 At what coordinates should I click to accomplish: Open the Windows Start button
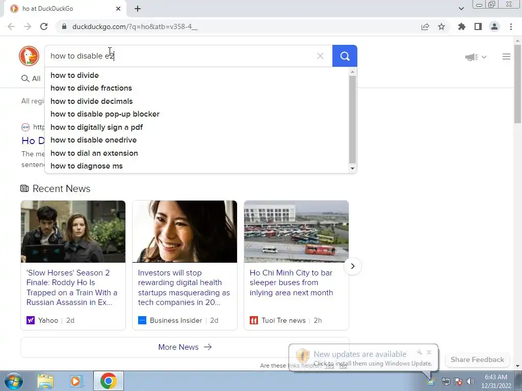pos(13,381)
